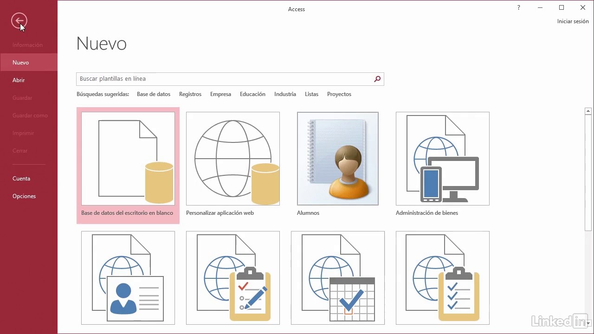Open the Help question mark icon
Screen dimensions: 594x334
[x=518, y=7]
